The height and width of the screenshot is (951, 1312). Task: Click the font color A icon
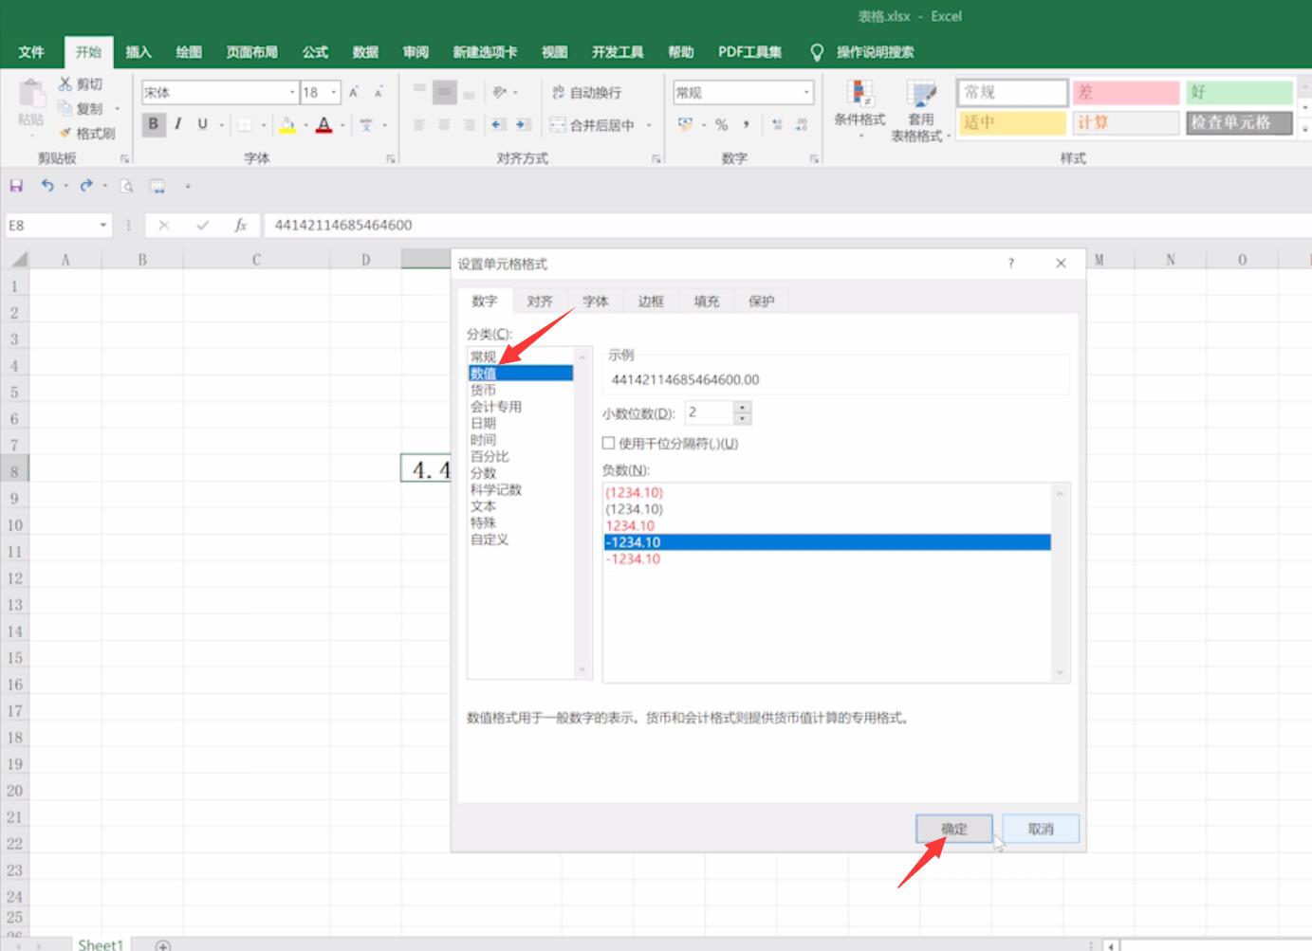pos(324,124)
